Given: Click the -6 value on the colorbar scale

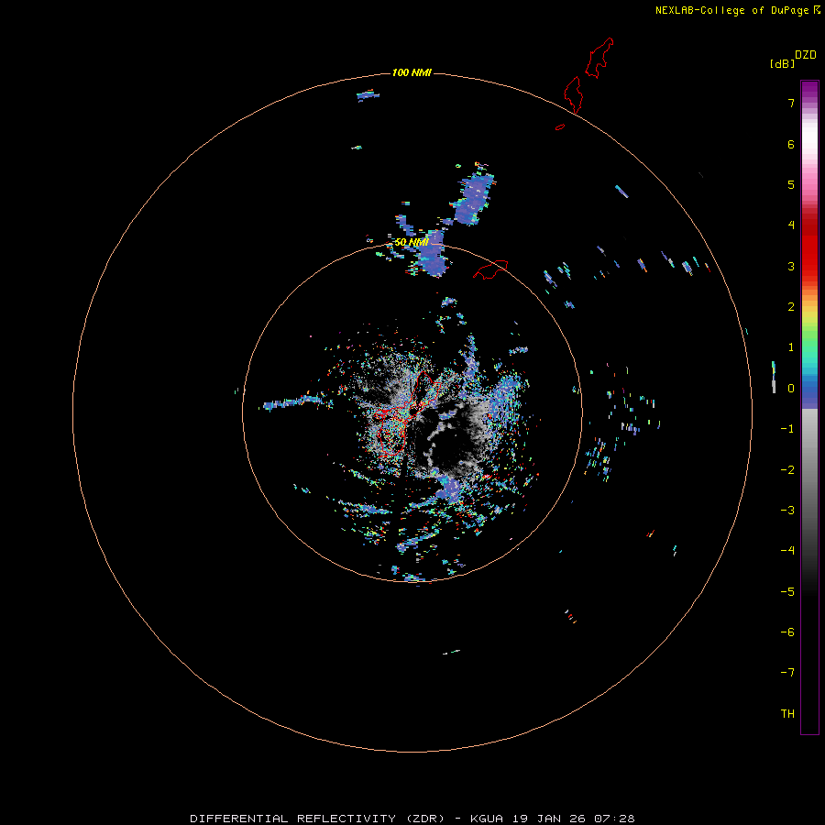Looking at the screenshot, I should [x=787, y=632].
